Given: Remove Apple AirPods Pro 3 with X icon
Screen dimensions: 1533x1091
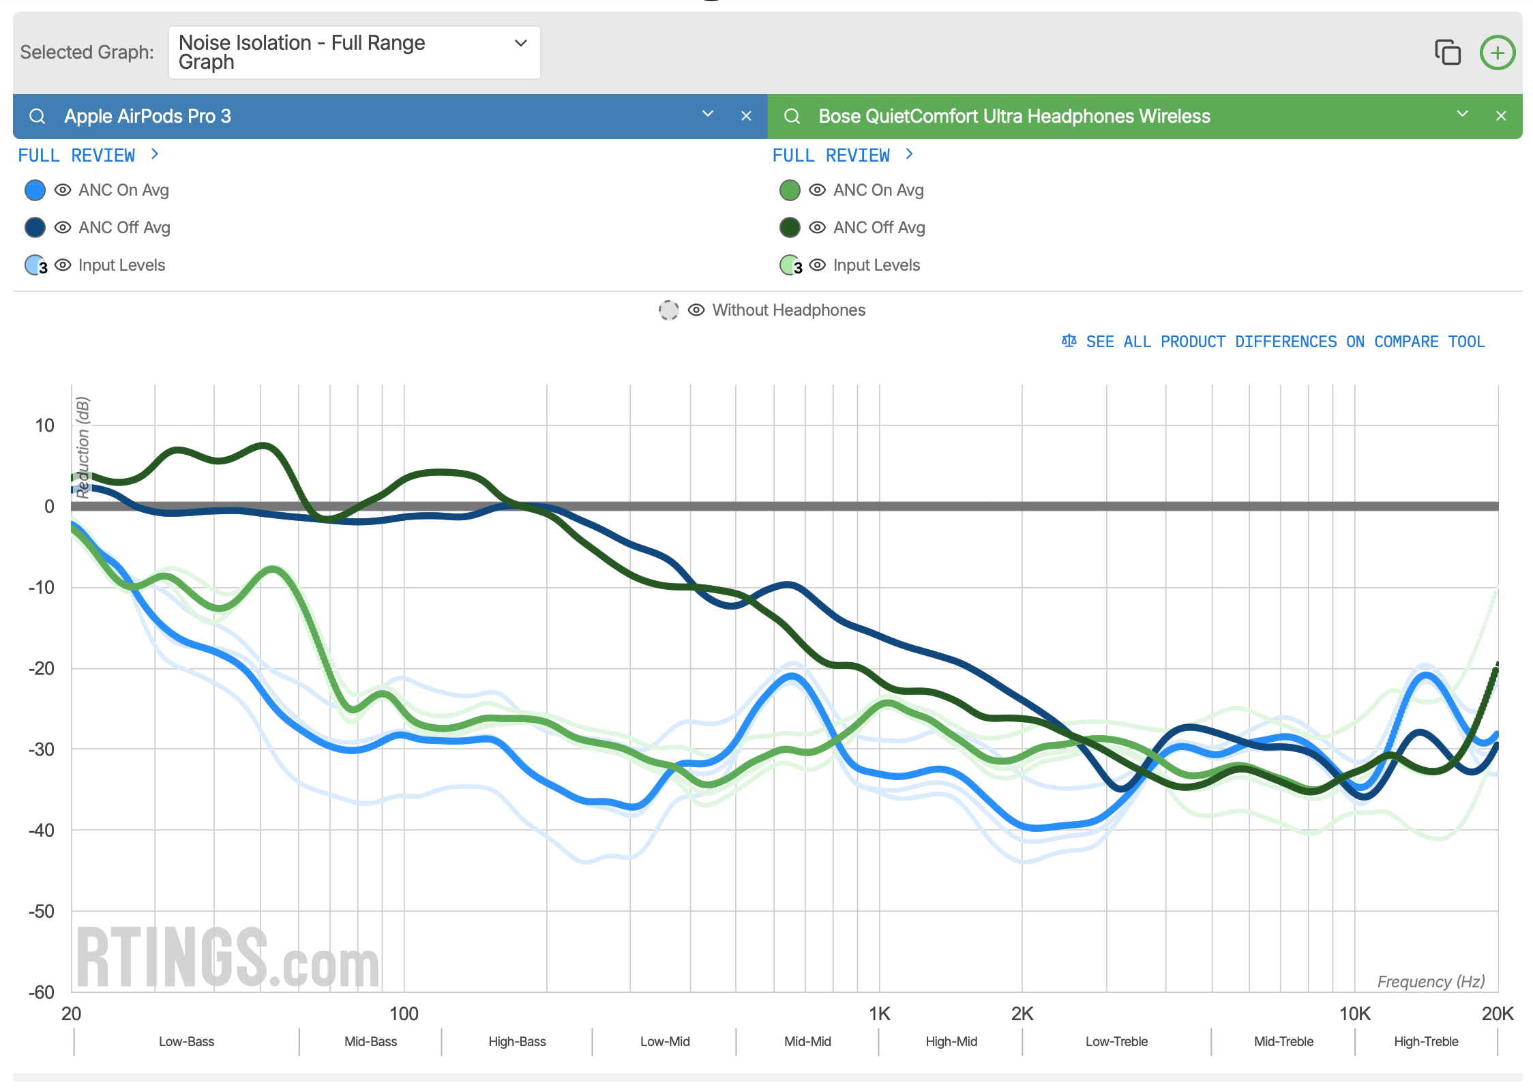Looking at the screenshot, I should pos(746,117).
